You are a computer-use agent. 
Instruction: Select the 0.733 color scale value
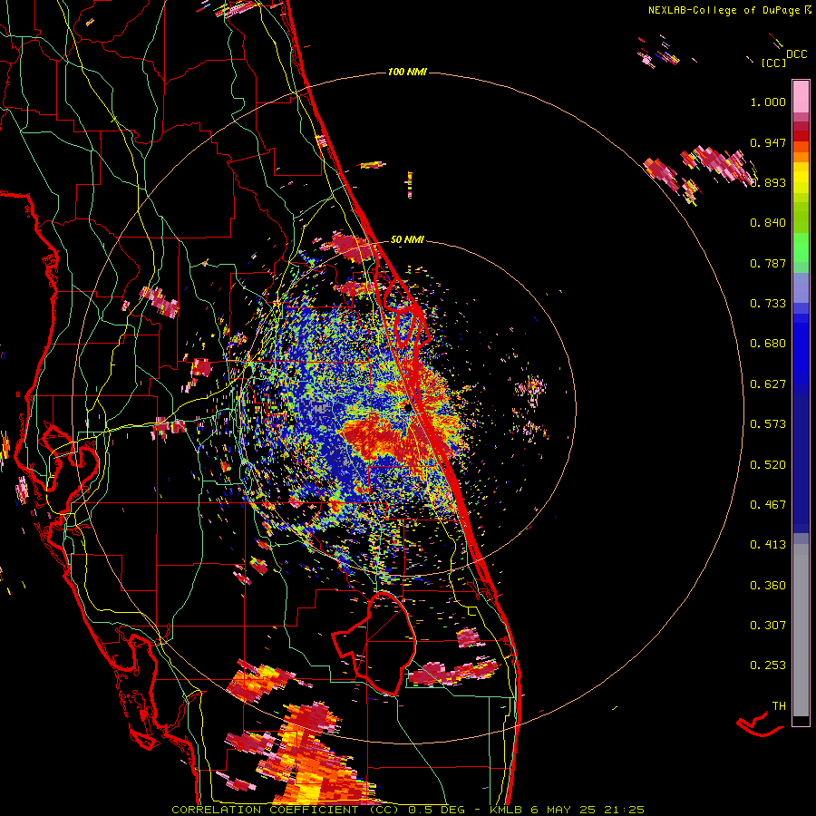tap(768, 304)
